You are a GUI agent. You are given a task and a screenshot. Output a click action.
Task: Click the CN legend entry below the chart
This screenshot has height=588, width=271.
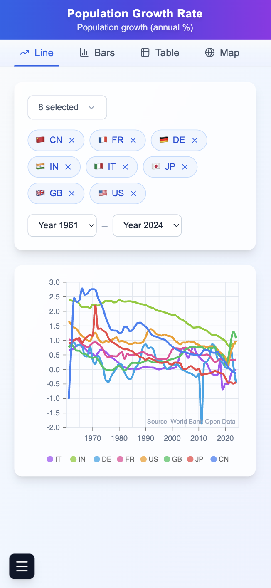219,459
